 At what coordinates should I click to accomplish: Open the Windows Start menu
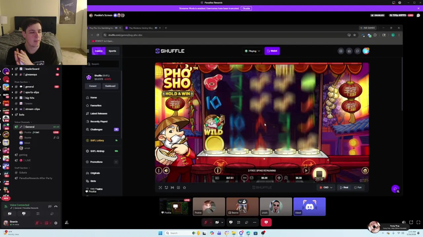(x=160, y=233)
